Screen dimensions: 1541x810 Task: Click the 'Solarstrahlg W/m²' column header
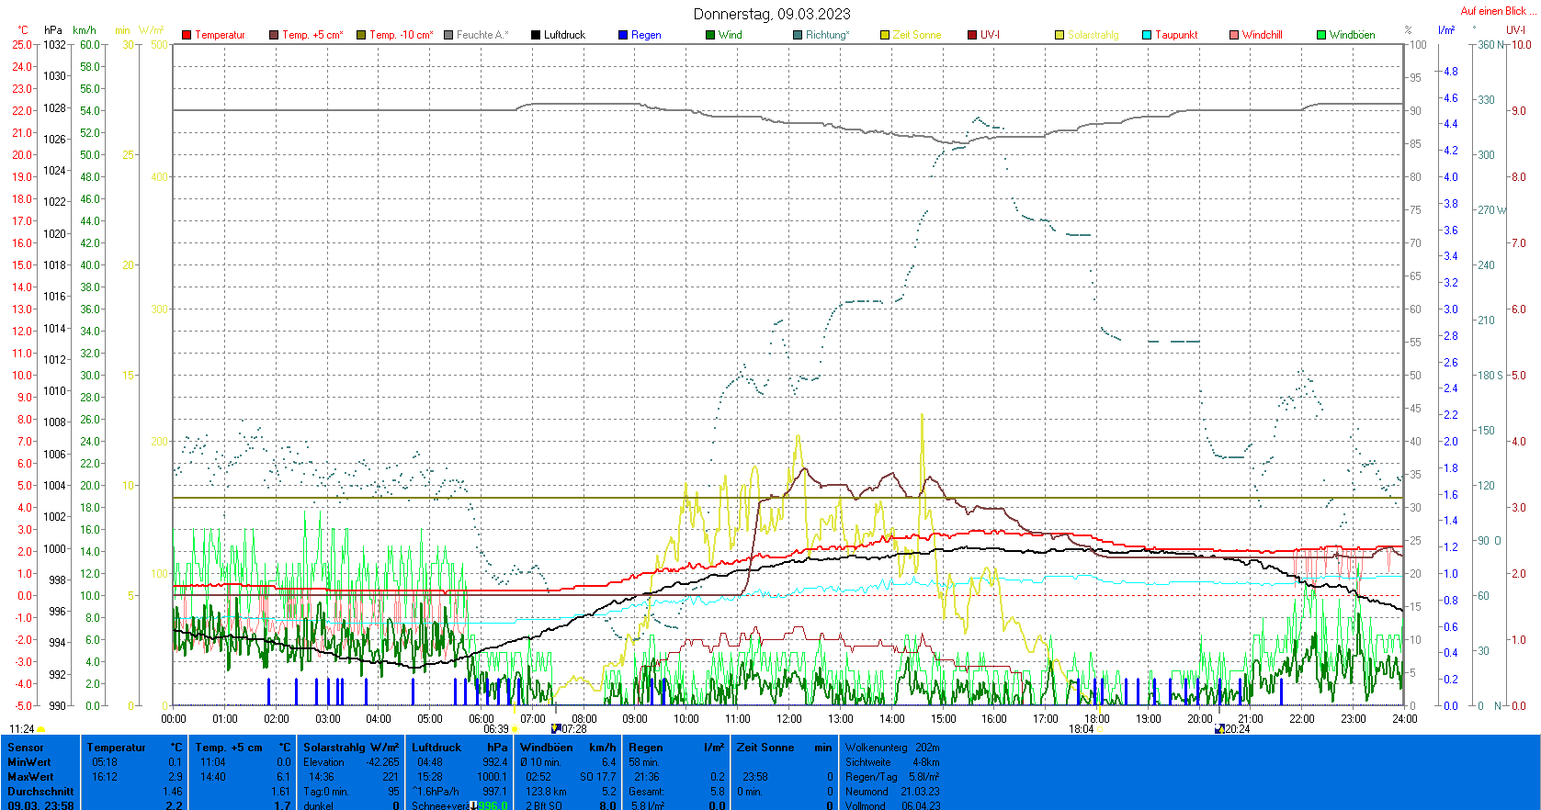351,748
